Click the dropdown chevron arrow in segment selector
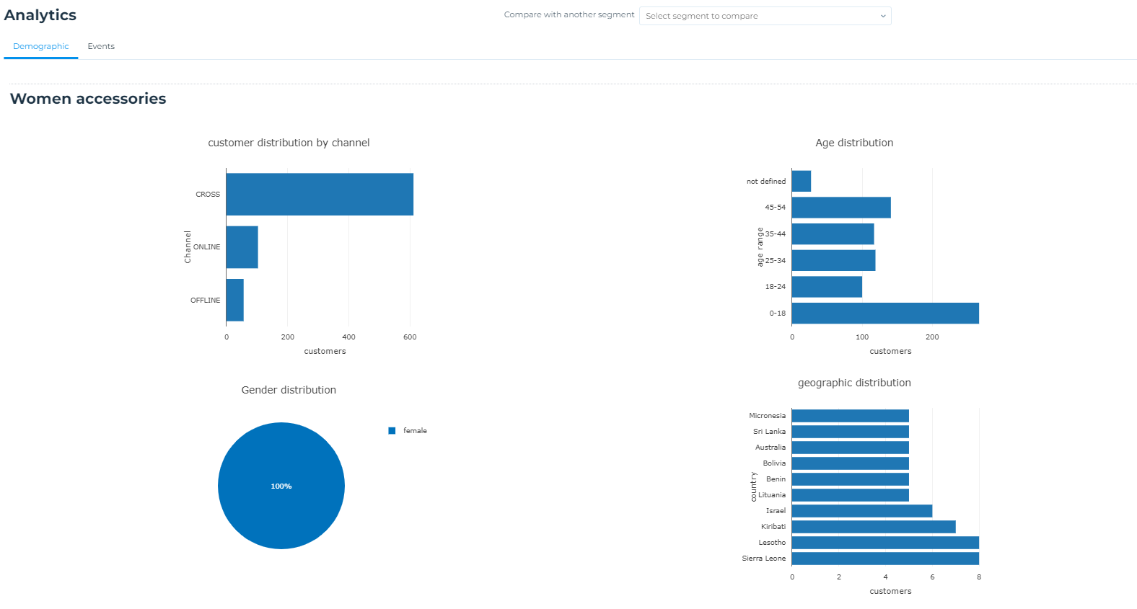Image resolution: width=1137 pixels, height=609 pixels. click(883, 16)
